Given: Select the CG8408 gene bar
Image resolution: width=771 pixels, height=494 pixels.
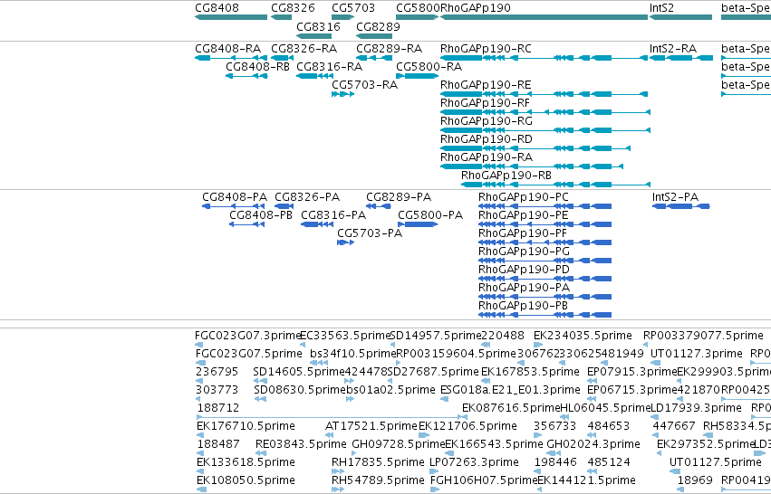Looking at the screenshot, I should coord(231,17).
